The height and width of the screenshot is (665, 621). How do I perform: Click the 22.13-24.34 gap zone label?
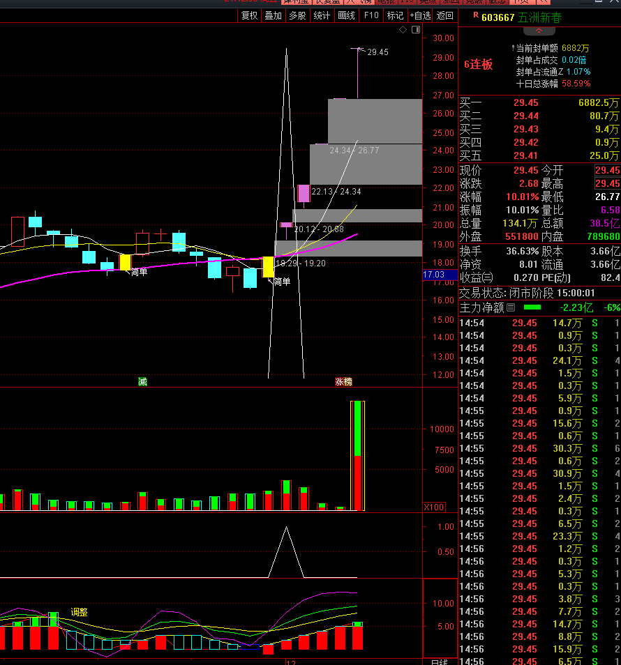336,192
